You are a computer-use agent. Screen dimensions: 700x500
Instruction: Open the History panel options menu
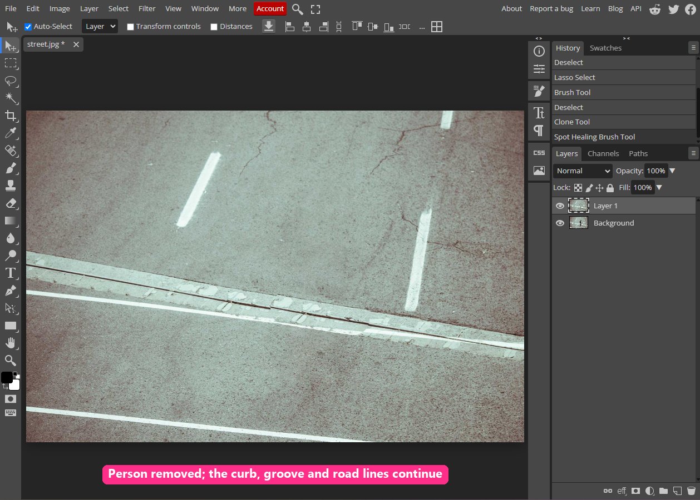(x=693, y=48)
